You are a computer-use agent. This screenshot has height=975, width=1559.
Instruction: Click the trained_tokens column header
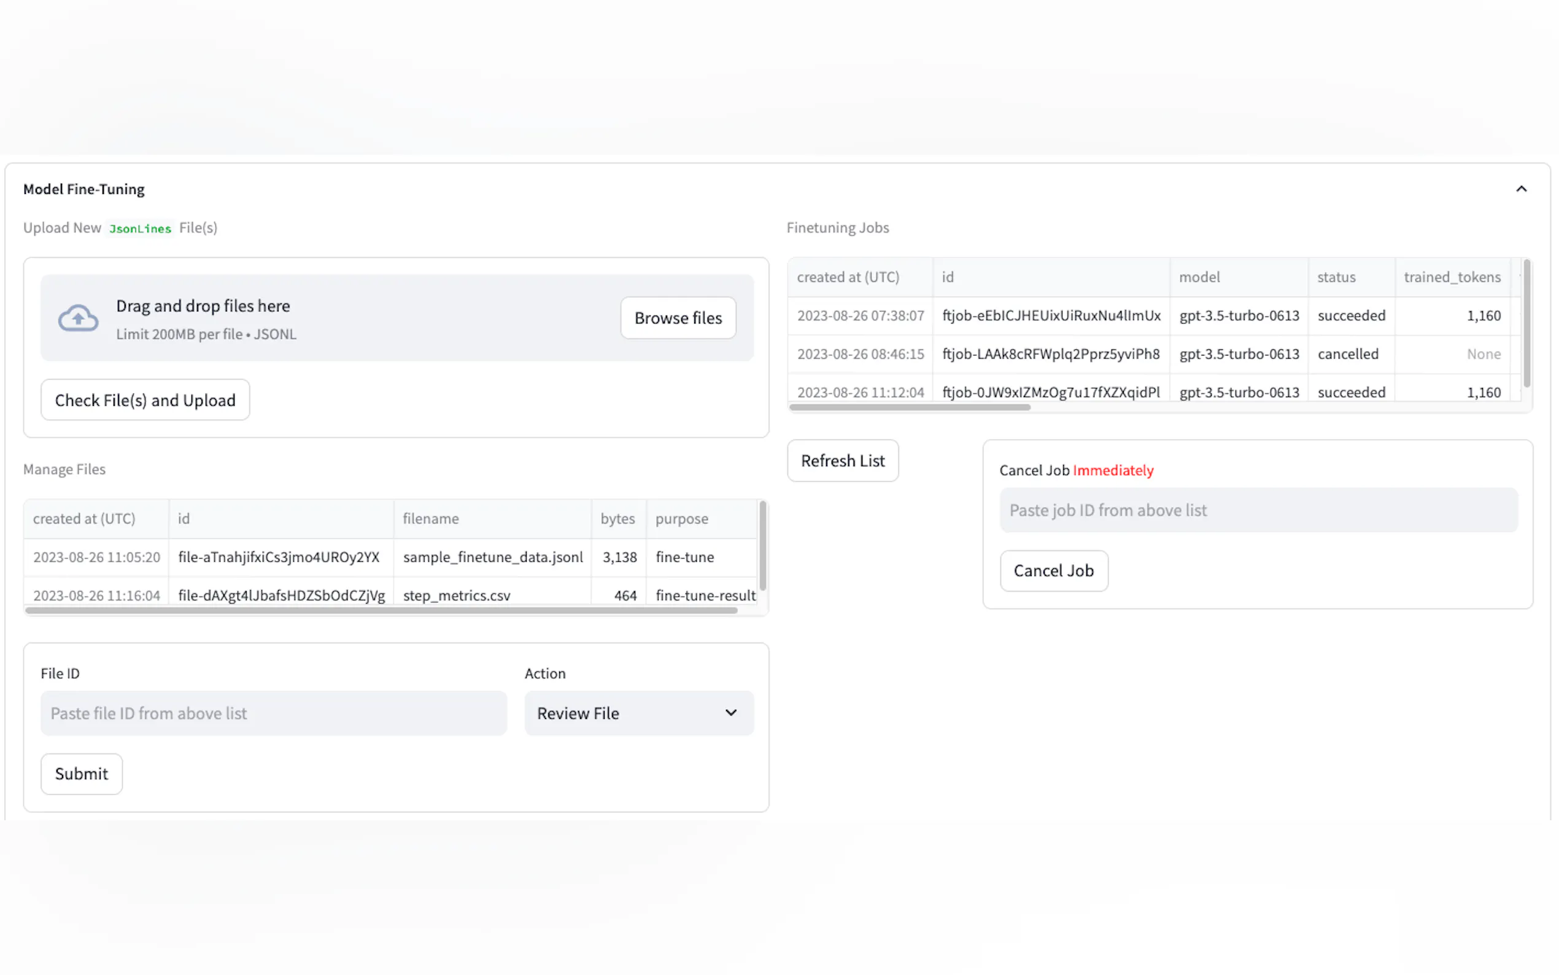point(1452,278)
